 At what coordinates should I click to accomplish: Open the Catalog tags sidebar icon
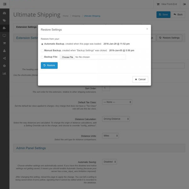[4, 20]
